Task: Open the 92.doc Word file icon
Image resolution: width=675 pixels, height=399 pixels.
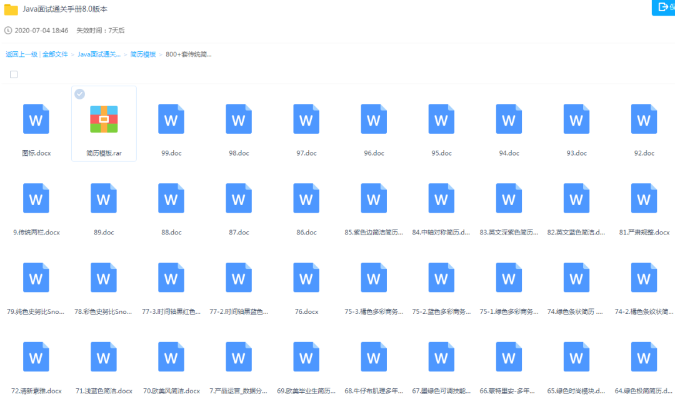Action: 644,119
